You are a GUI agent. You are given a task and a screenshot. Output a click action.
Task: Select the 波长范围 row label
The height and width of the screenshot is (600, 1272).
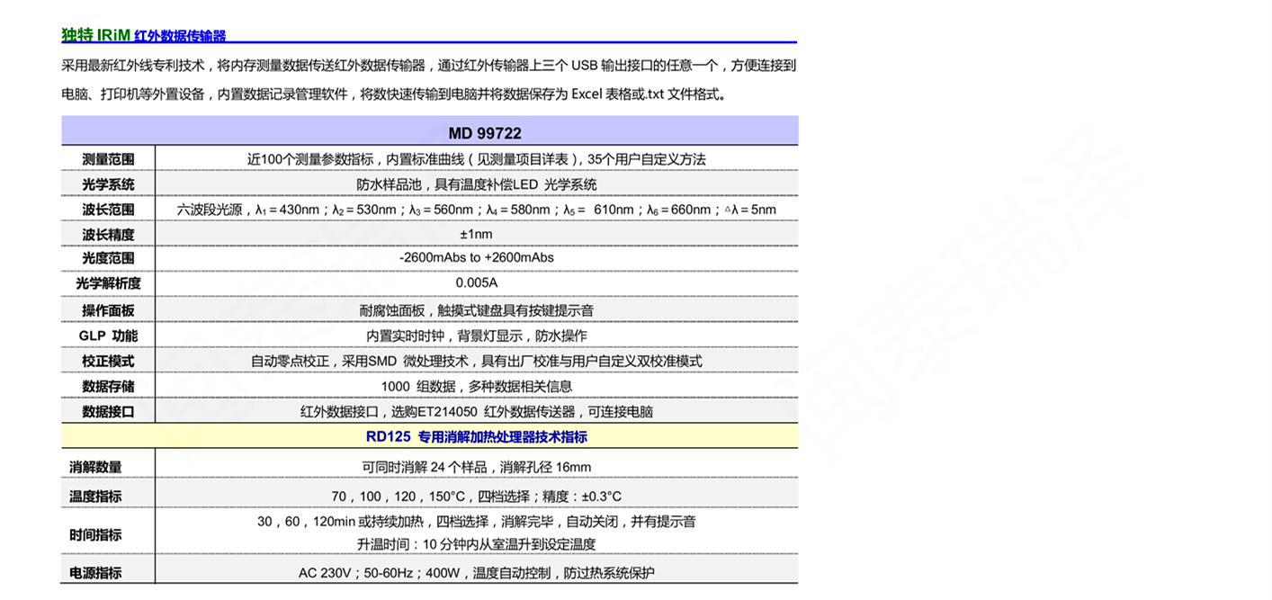pyautogui.click(x=107, y=208)
